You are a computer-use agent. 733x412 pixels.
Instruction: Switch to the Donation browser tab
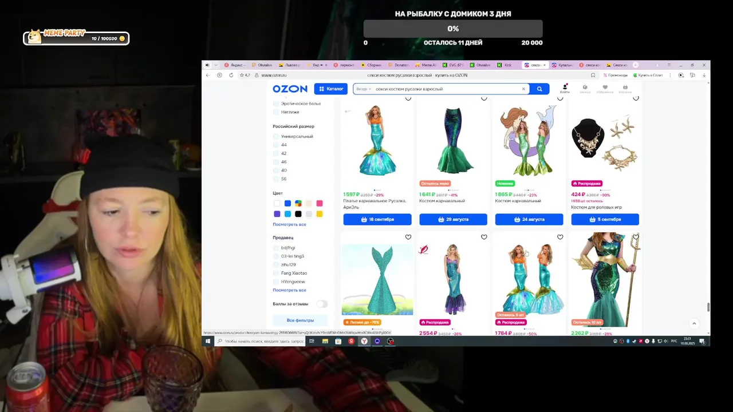[x=399, y=65]
